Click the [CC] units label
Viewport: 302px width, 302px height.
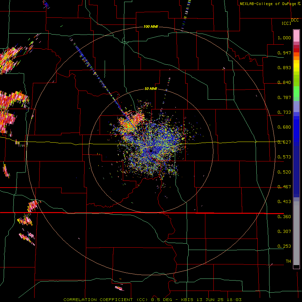[x=287, y=23]
